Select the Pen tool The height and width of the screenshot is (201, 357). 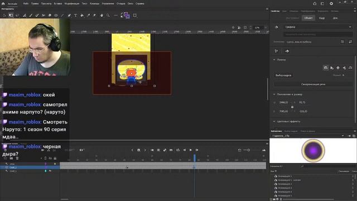point(69,16)
